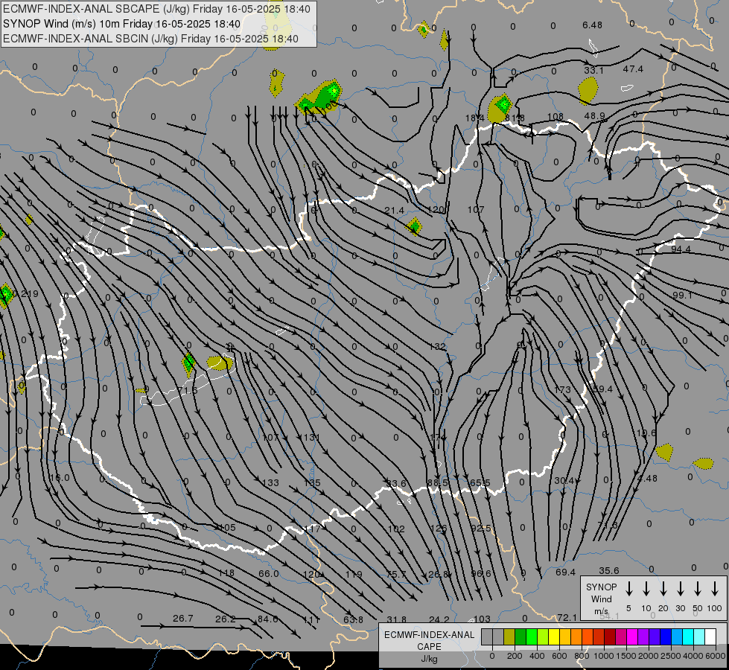Click the SYNOP Wind m/s legend label

[x=601, y=599]
